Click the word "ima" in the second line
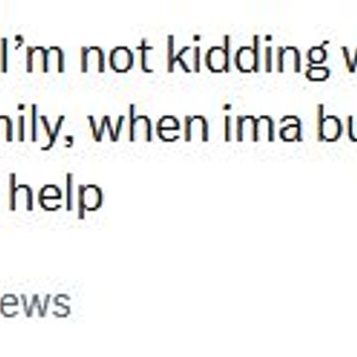 (263, 124)
